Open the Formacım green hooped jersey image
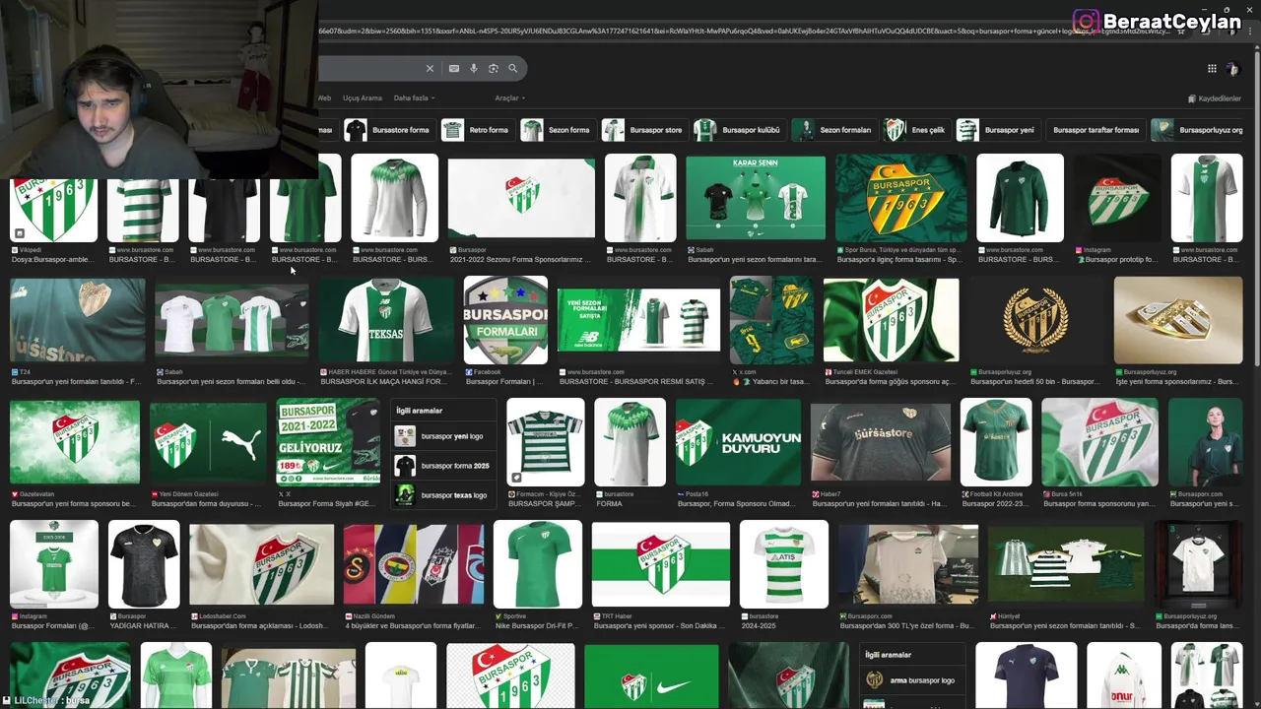Image resolution: width=1261 pixels, height=709 pixels. (x=545, y=442)
